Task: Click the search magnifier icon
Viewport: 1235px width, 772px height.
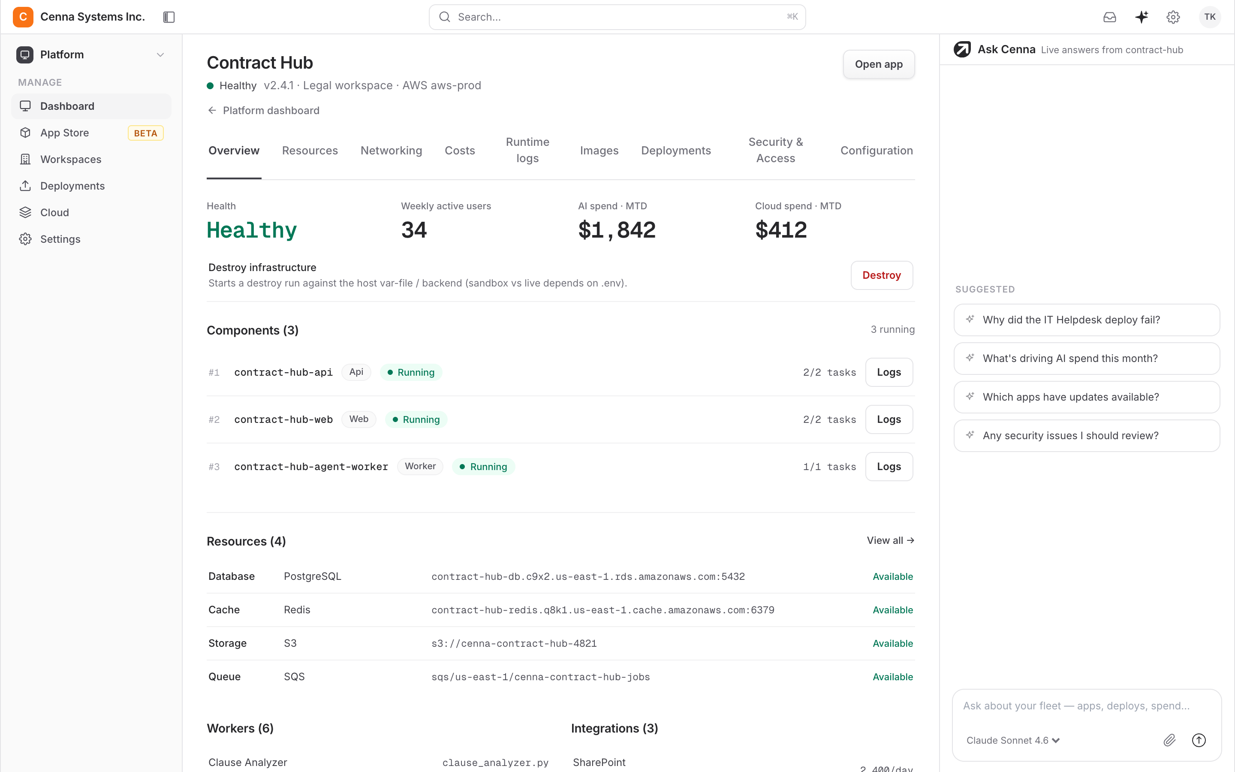Action: point(445,17)
